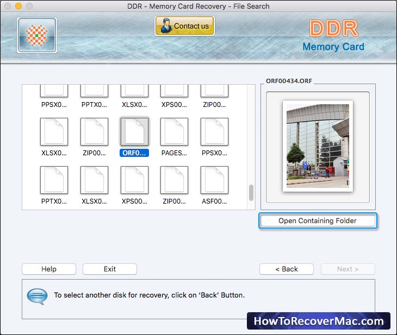Click the file list vertical scrollbar thumb

tap(251, 193)
